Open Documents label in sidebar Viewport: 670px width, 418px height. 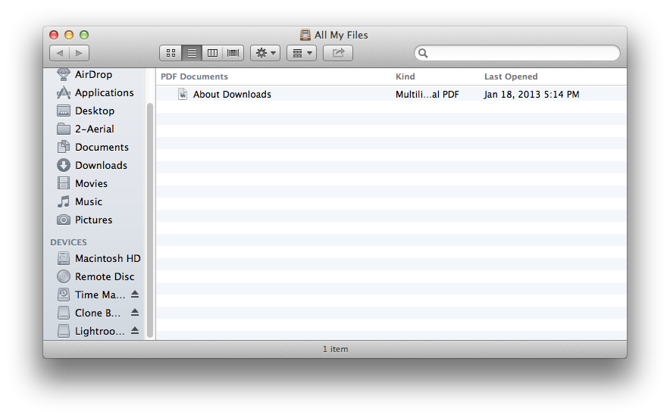point(102,148)
